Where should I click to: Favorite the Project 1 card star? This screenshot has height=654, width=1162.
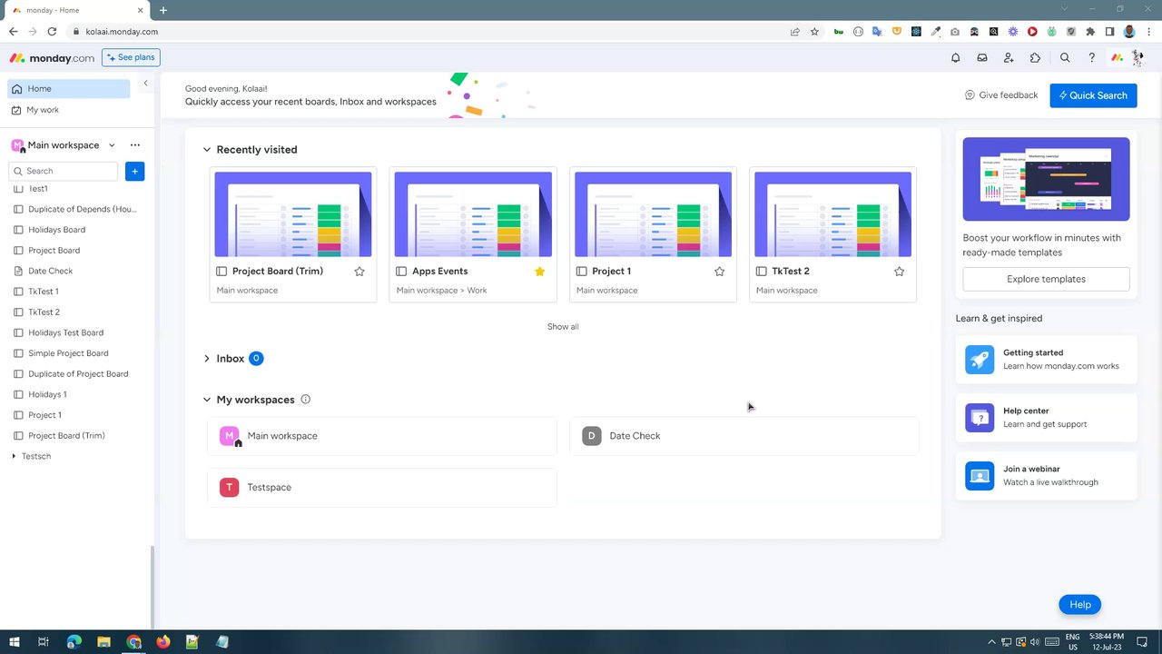click(719, 272)
